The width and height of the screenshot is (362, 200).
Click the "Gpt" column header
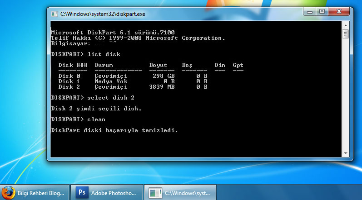[x=238, y=65]
